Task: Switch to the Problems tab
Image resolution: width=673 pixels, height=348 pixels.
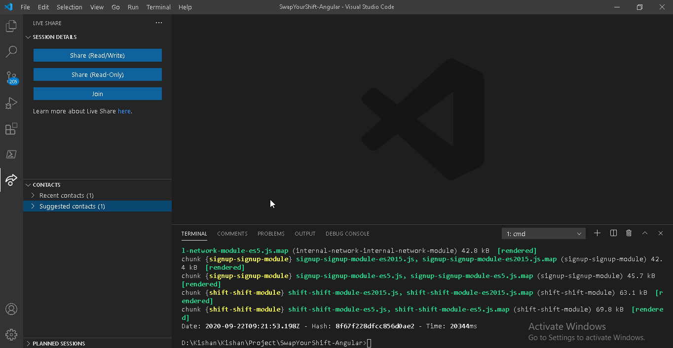Action: pyautogui.click(x=270, y=234)
